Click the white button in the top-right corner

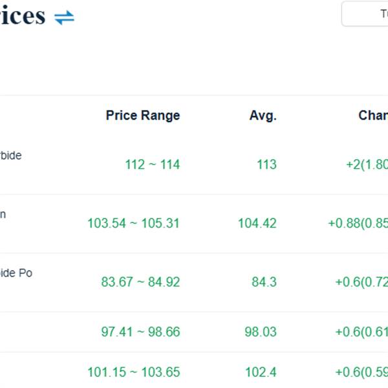pyautogui.click(x=365, y=14)
